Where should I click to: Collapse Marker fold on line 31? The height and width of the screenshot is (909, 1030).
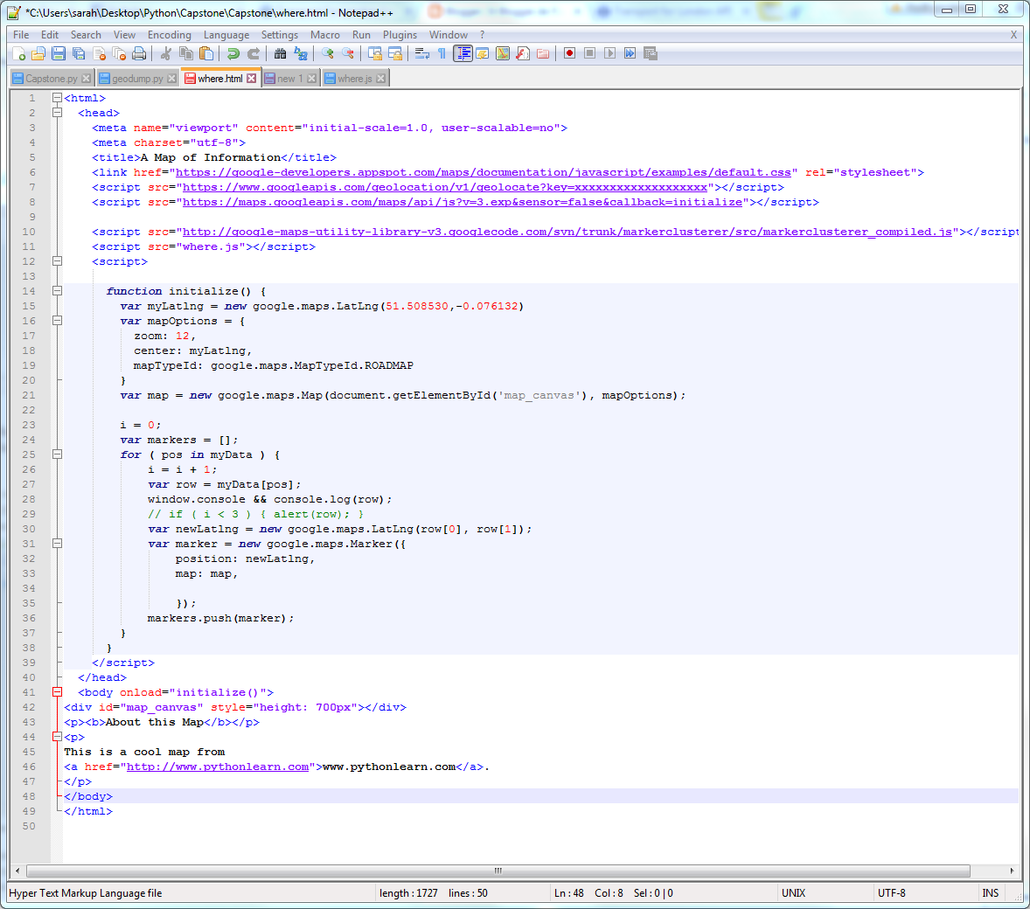tap(57, 544)
